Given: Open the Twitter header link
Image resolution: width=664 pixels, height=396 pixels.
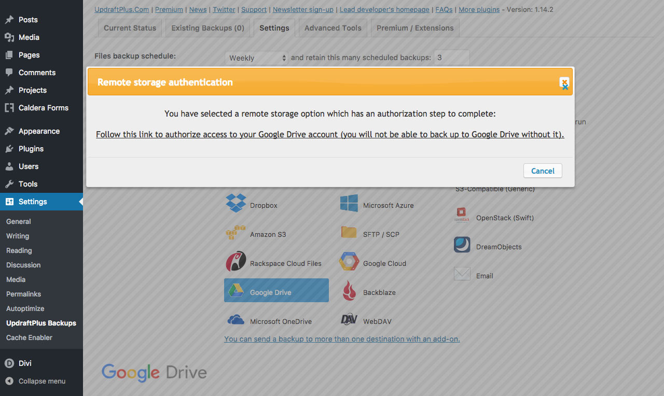Looking at the screenshot, I should coord(224,9).
